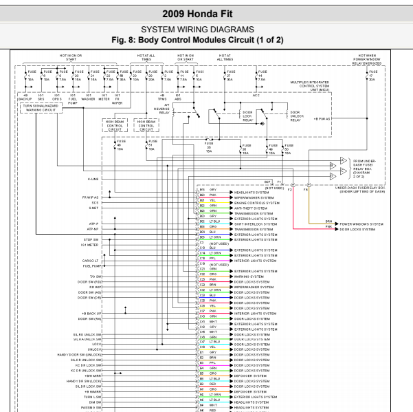The height and width of the screenshot is (412, 413).
Task: Select the 'IG1 WASHER' fuse output label
Action: [88, 97]
